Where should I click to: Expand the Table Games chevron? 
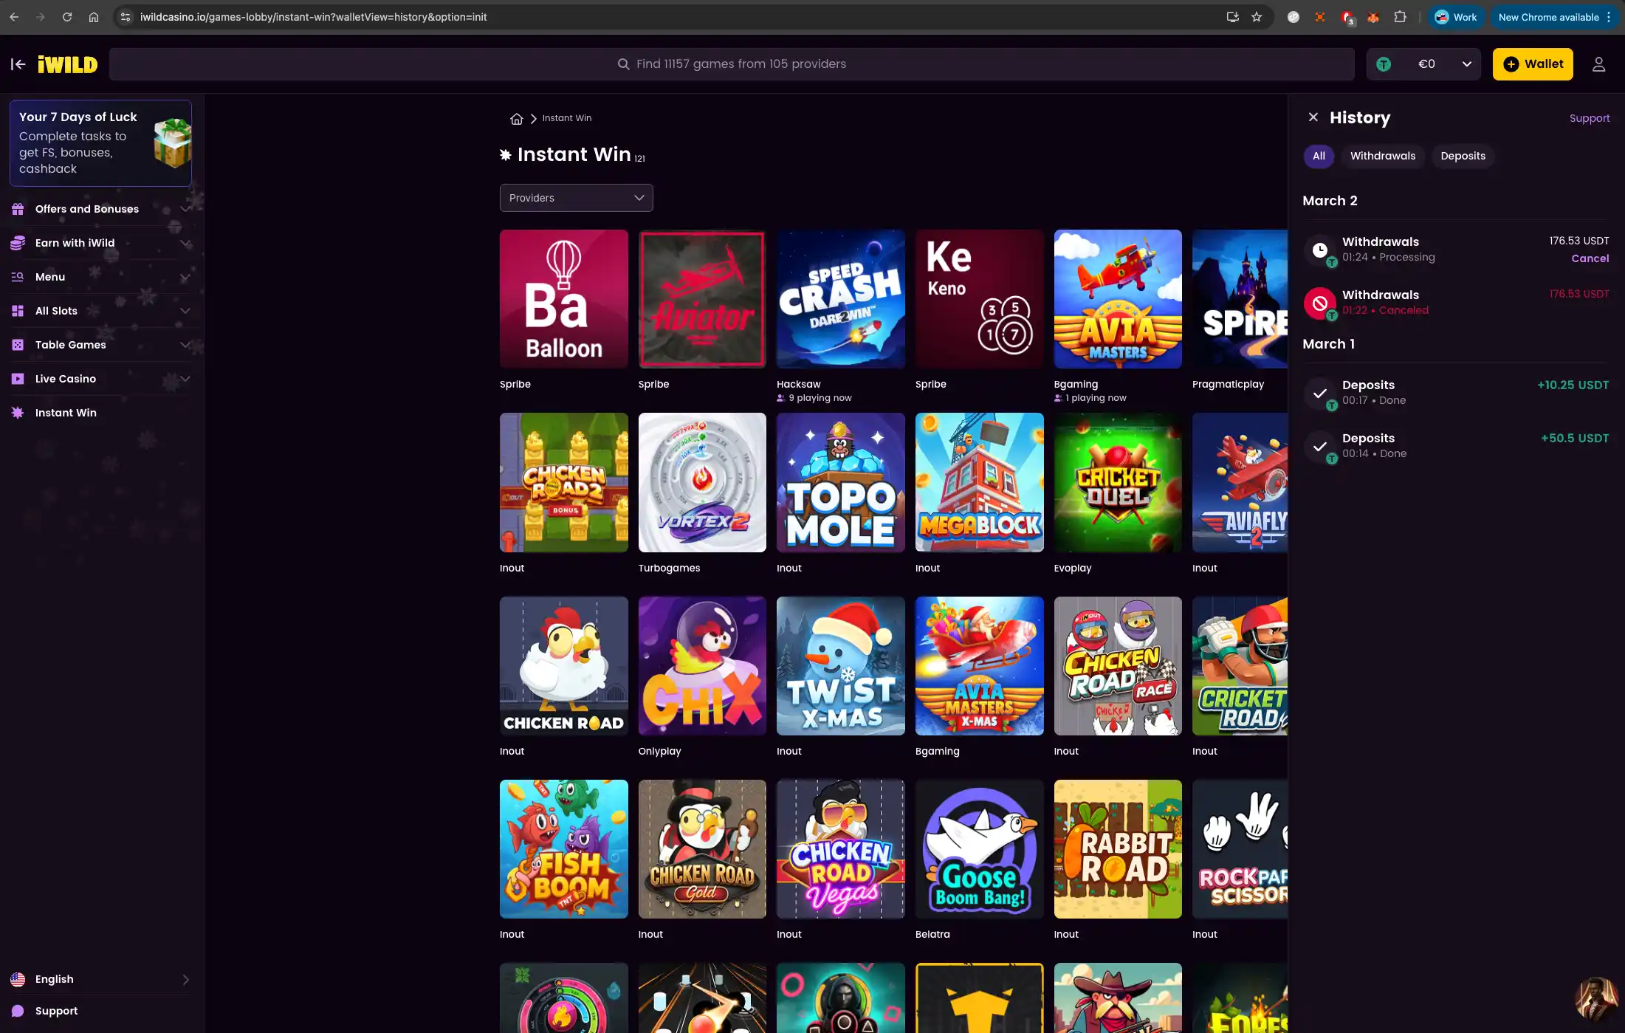(185, 345)
